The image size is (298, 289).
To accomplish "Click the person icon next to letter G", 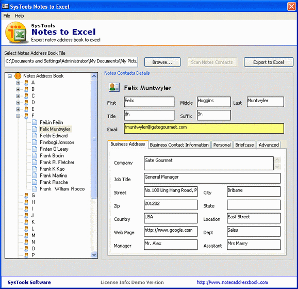I will [26, 196].
